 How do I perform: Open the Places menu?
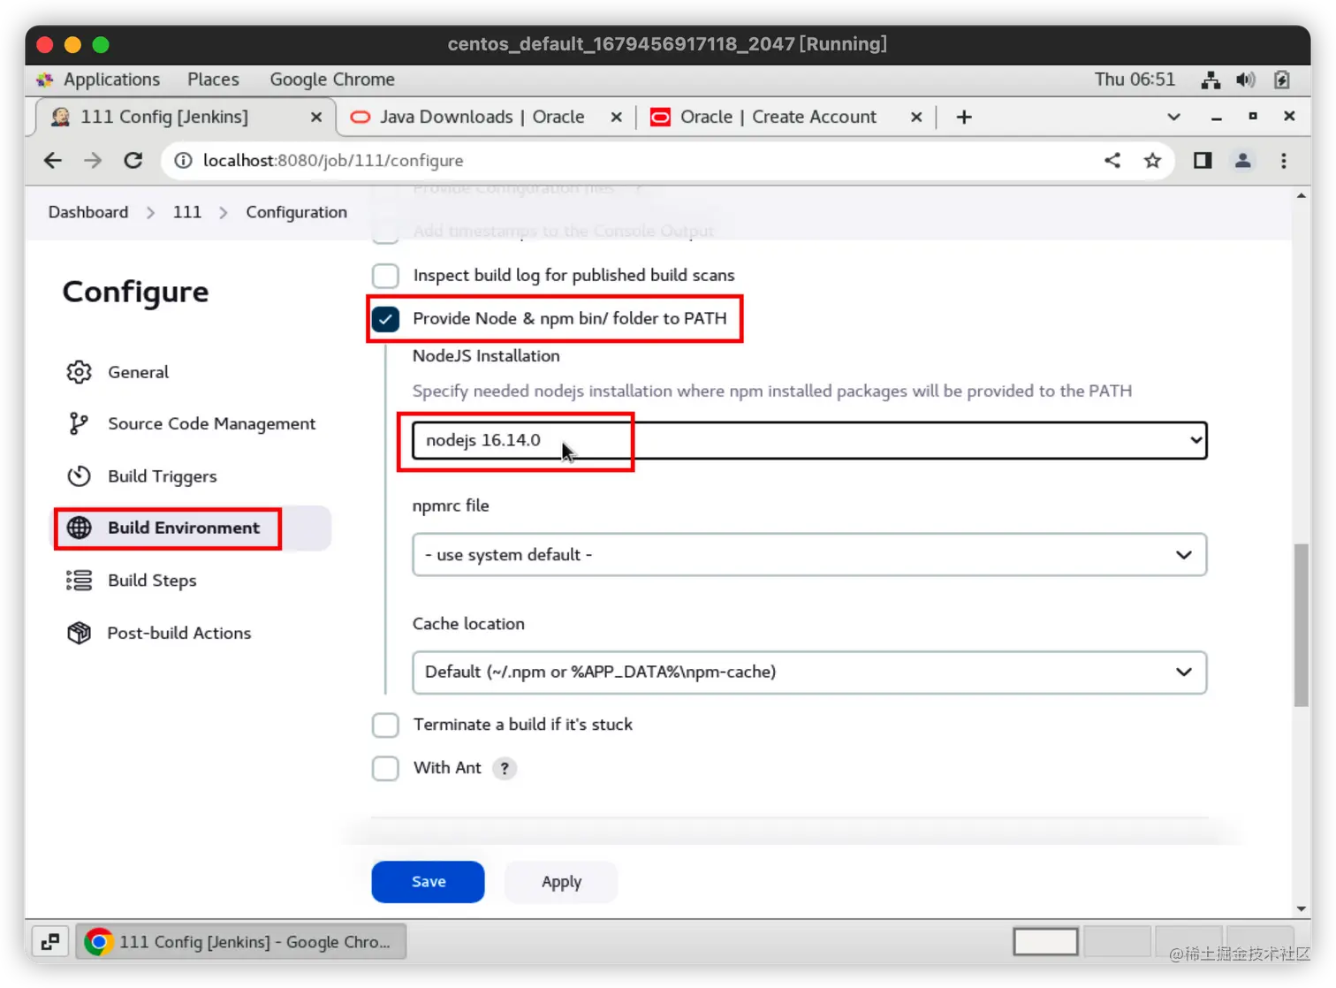[213, 80]
